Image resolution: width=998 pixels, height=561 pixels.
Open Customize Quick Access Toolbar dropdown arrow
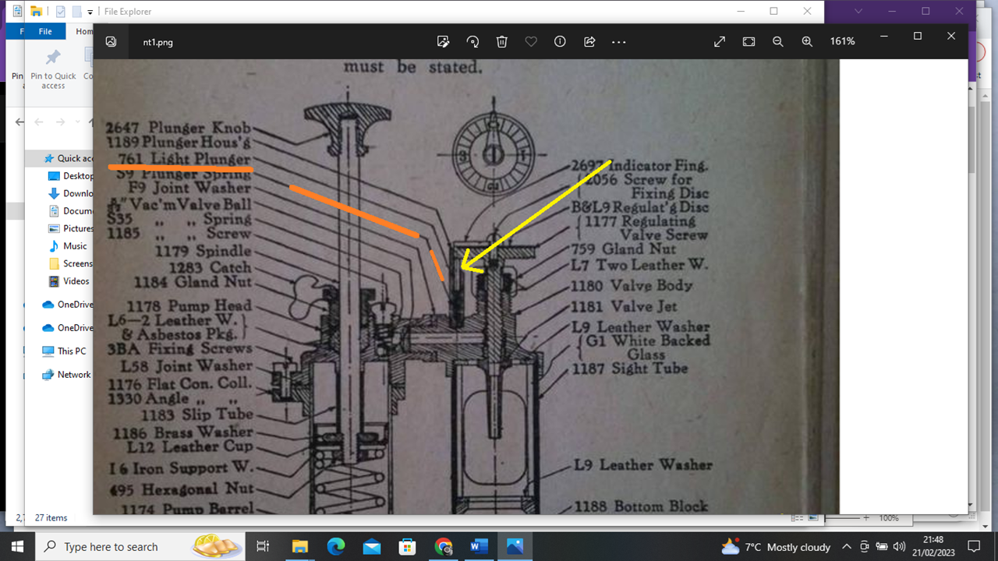point(90,12)
